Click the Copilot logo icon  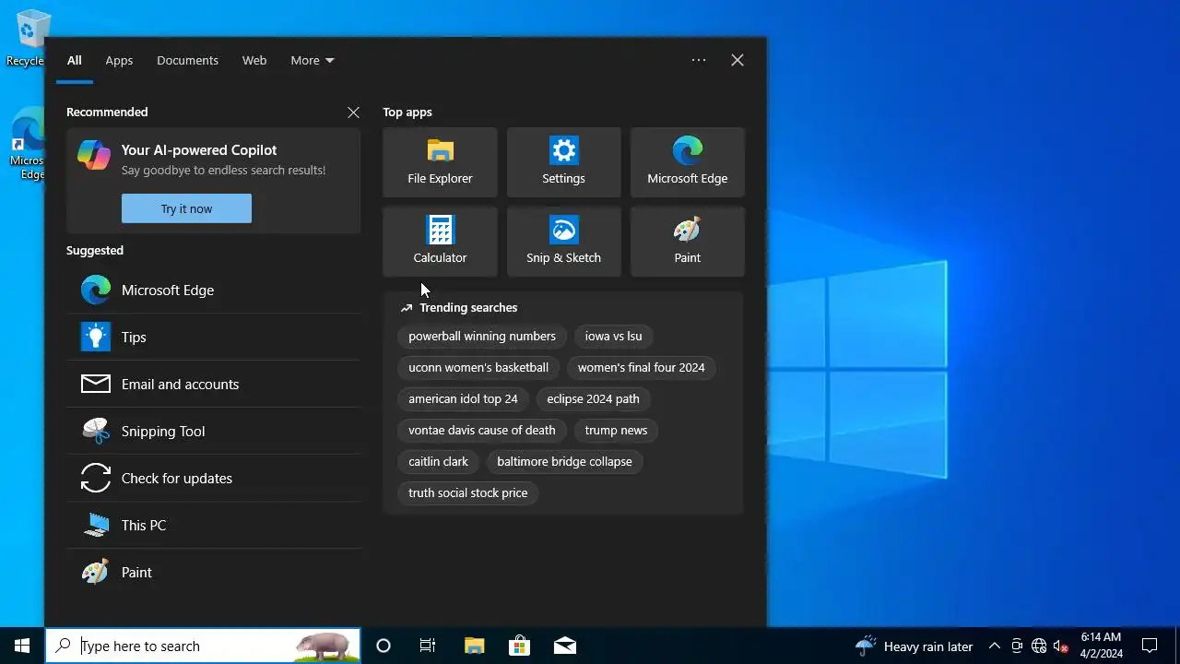coord(94,155)
